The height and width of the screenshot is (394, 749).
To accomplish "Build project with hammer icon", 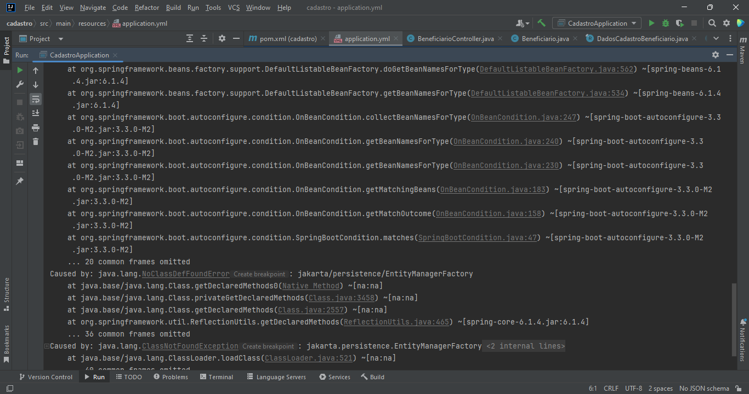I will pyautogui.click(x=542, y=23).
